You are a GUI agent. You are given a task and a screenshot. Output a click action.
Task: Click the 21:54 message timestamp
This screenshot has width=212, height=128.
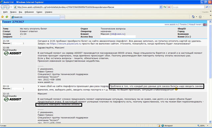6,41
